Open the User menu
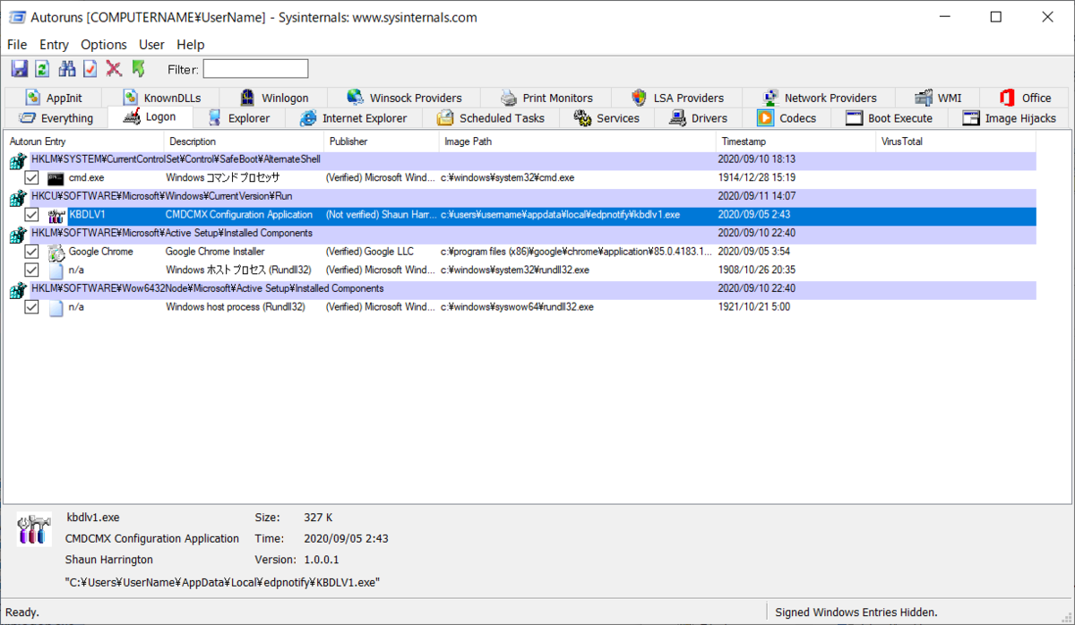 [151, 45]
